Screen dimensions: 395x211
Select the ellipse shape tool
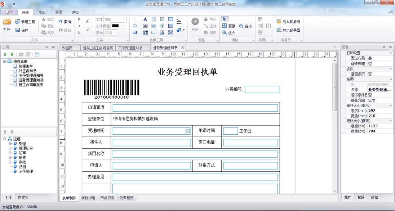[135, 26]
